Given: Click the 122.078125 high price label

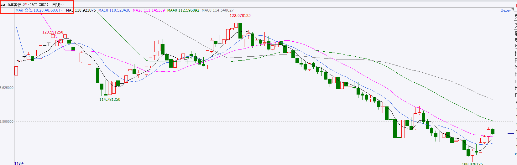Looking at the screenshot, I should click(240, 16).
